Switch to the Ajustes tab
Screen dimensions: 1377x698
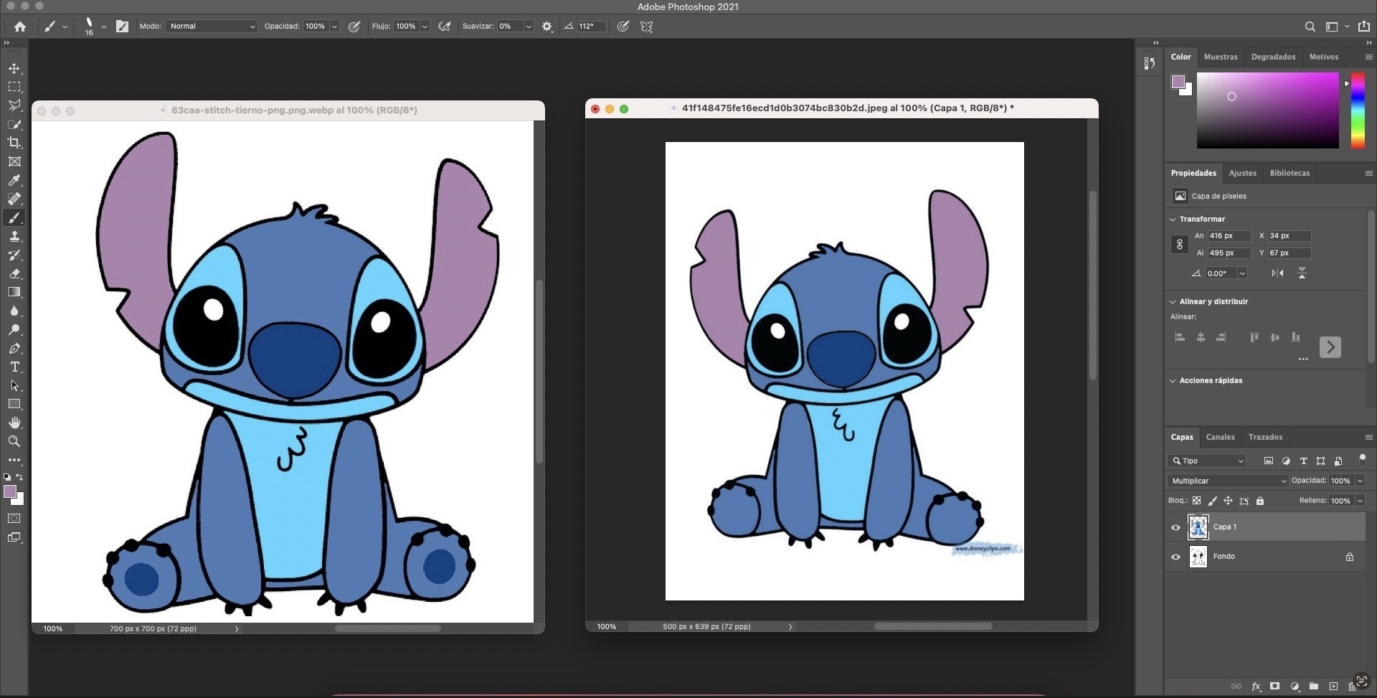(x=1242, y=173)
